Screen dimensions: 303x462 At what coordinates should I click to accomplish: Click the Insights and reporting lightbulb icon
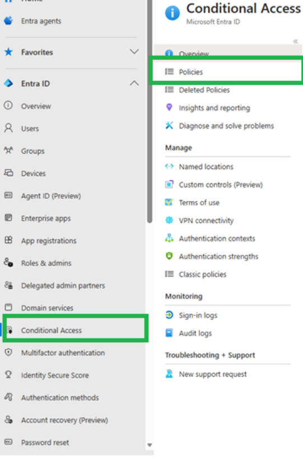coord(169,107)
